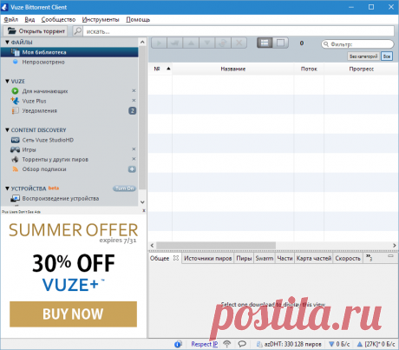The height and width of the screenshot is (350, 399).
Task: Open the Вид menu
Action: (x=29, y=20)
